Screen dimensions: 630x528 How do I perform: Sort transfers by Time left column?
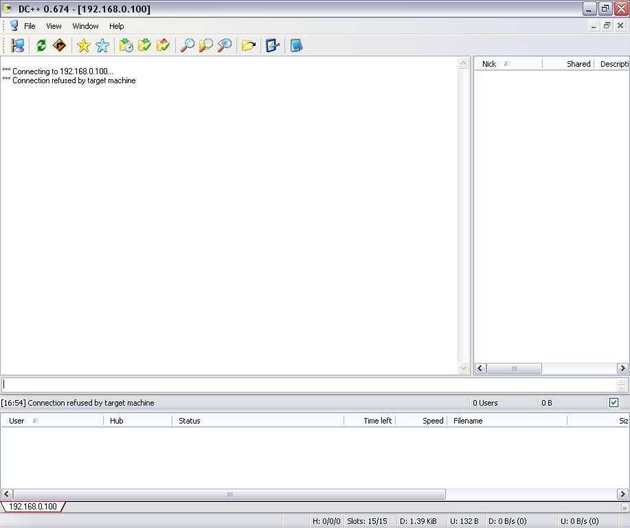(370, 421)
